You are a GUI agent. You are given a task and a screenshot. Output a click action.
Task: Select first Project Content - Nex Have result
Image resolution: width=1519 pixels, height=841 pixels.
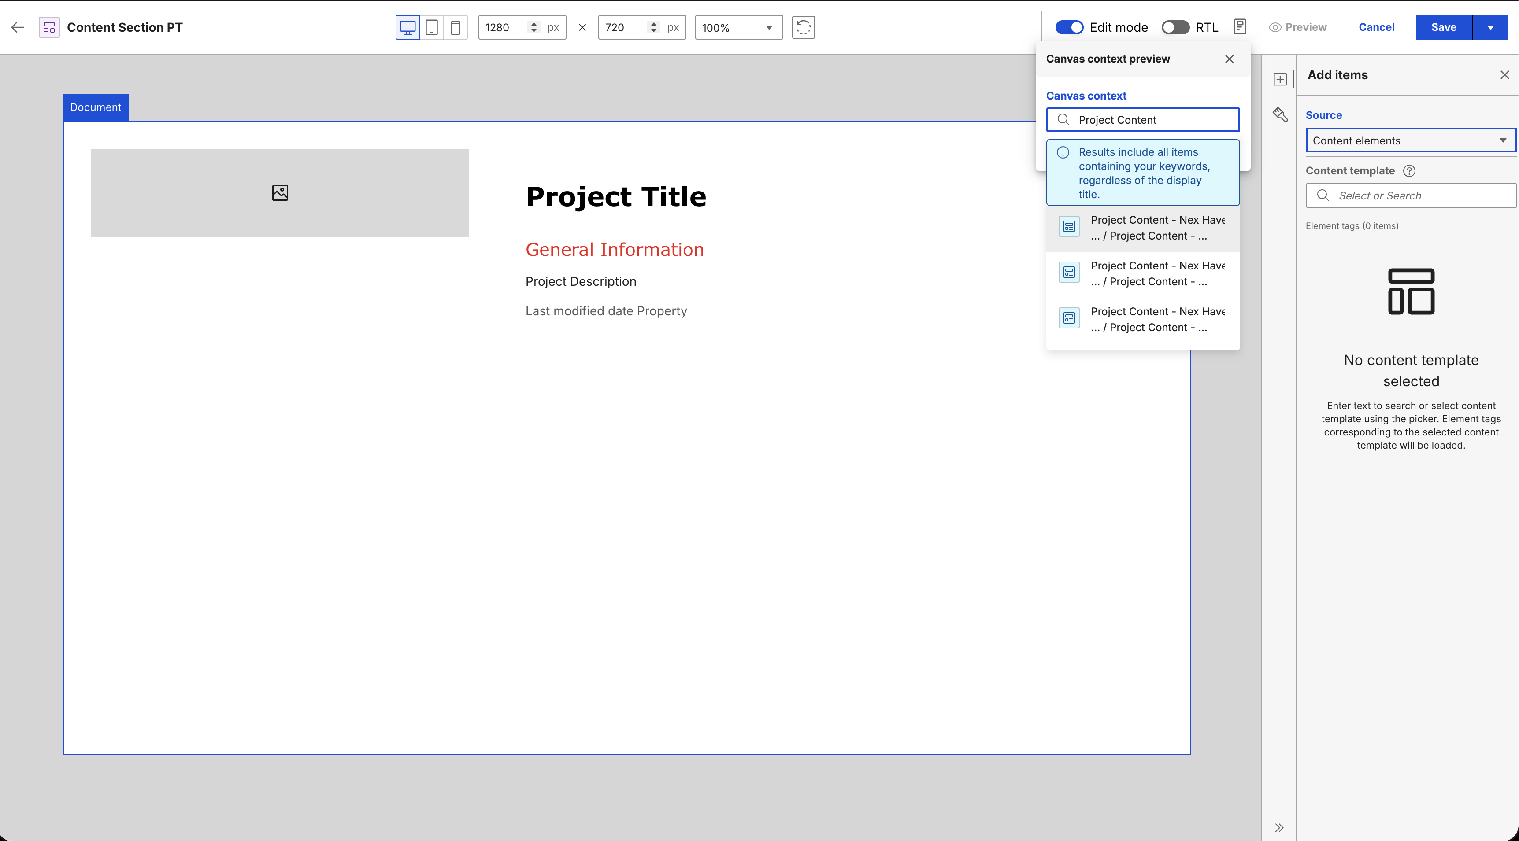(x=1143, y=228)
